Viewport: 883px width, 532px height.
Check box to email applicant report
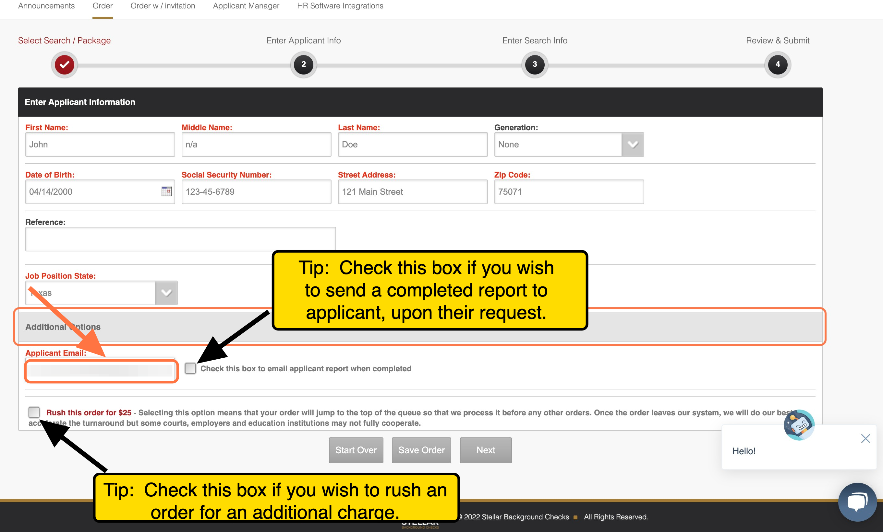coord(190,368)
